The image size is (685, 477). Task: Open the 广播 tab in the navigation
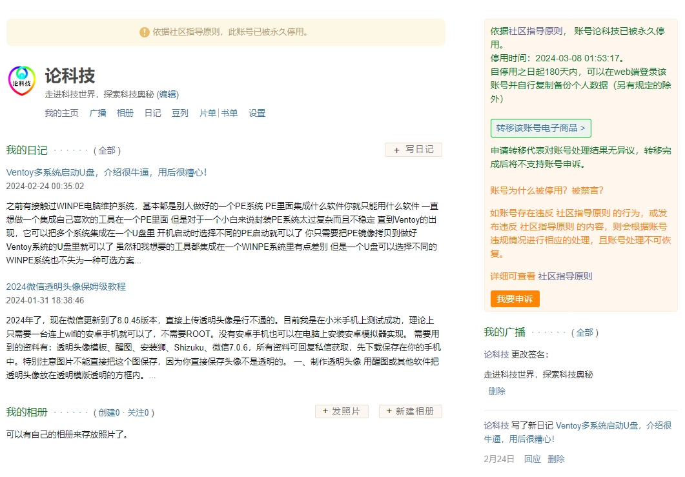[97, 113]
